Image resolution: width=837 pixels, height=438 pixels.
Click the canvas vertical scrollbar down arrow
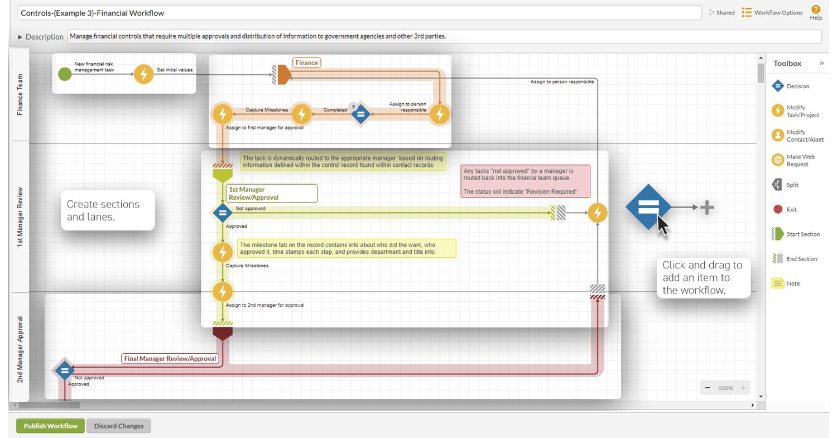(x=761, y=396)
